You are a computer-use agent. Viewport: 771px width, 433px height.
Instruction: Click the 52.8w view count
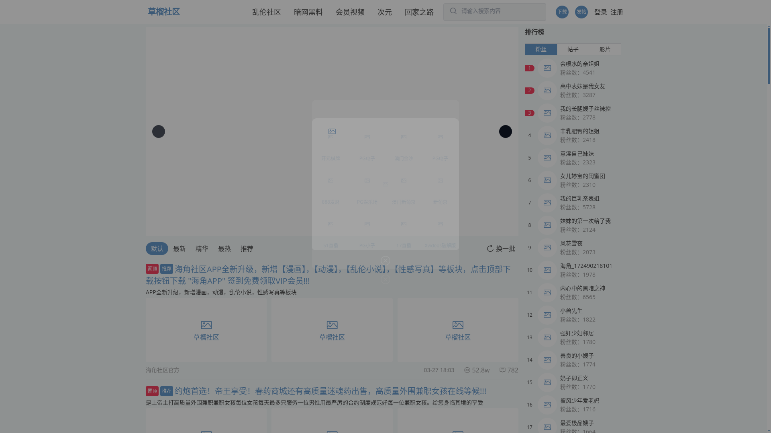[481, 370]
